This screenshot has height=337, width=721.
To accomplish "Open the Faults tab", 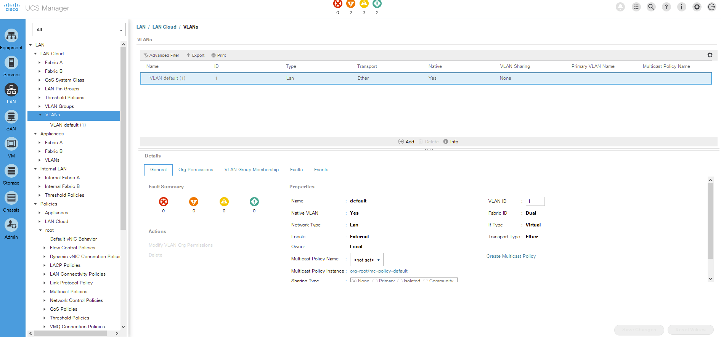I will [x=296, y=170].
